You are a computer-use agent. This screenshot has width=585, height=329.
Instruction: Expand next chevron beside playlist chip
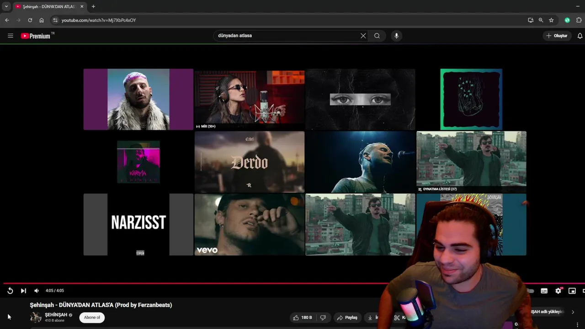pos(573,312)
